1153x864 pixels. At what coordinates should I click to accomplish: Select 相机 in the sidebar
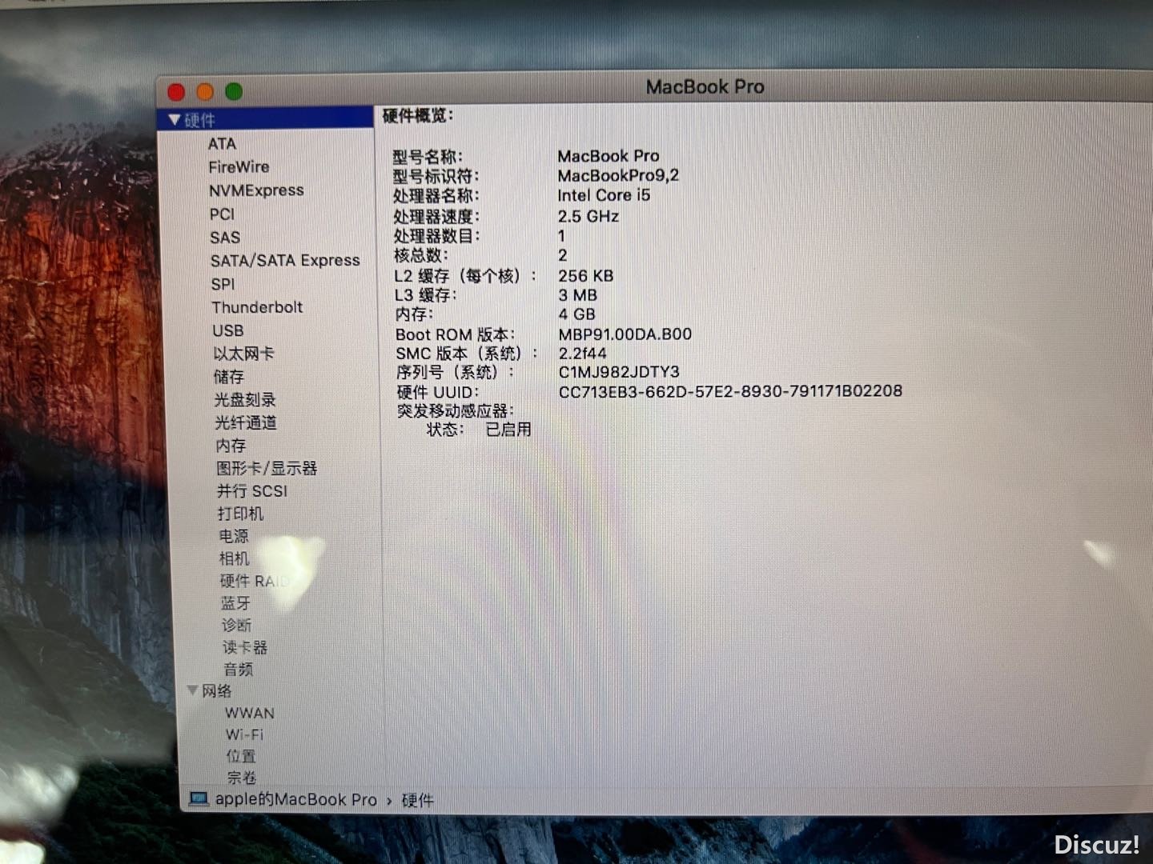tap(235, 558)
